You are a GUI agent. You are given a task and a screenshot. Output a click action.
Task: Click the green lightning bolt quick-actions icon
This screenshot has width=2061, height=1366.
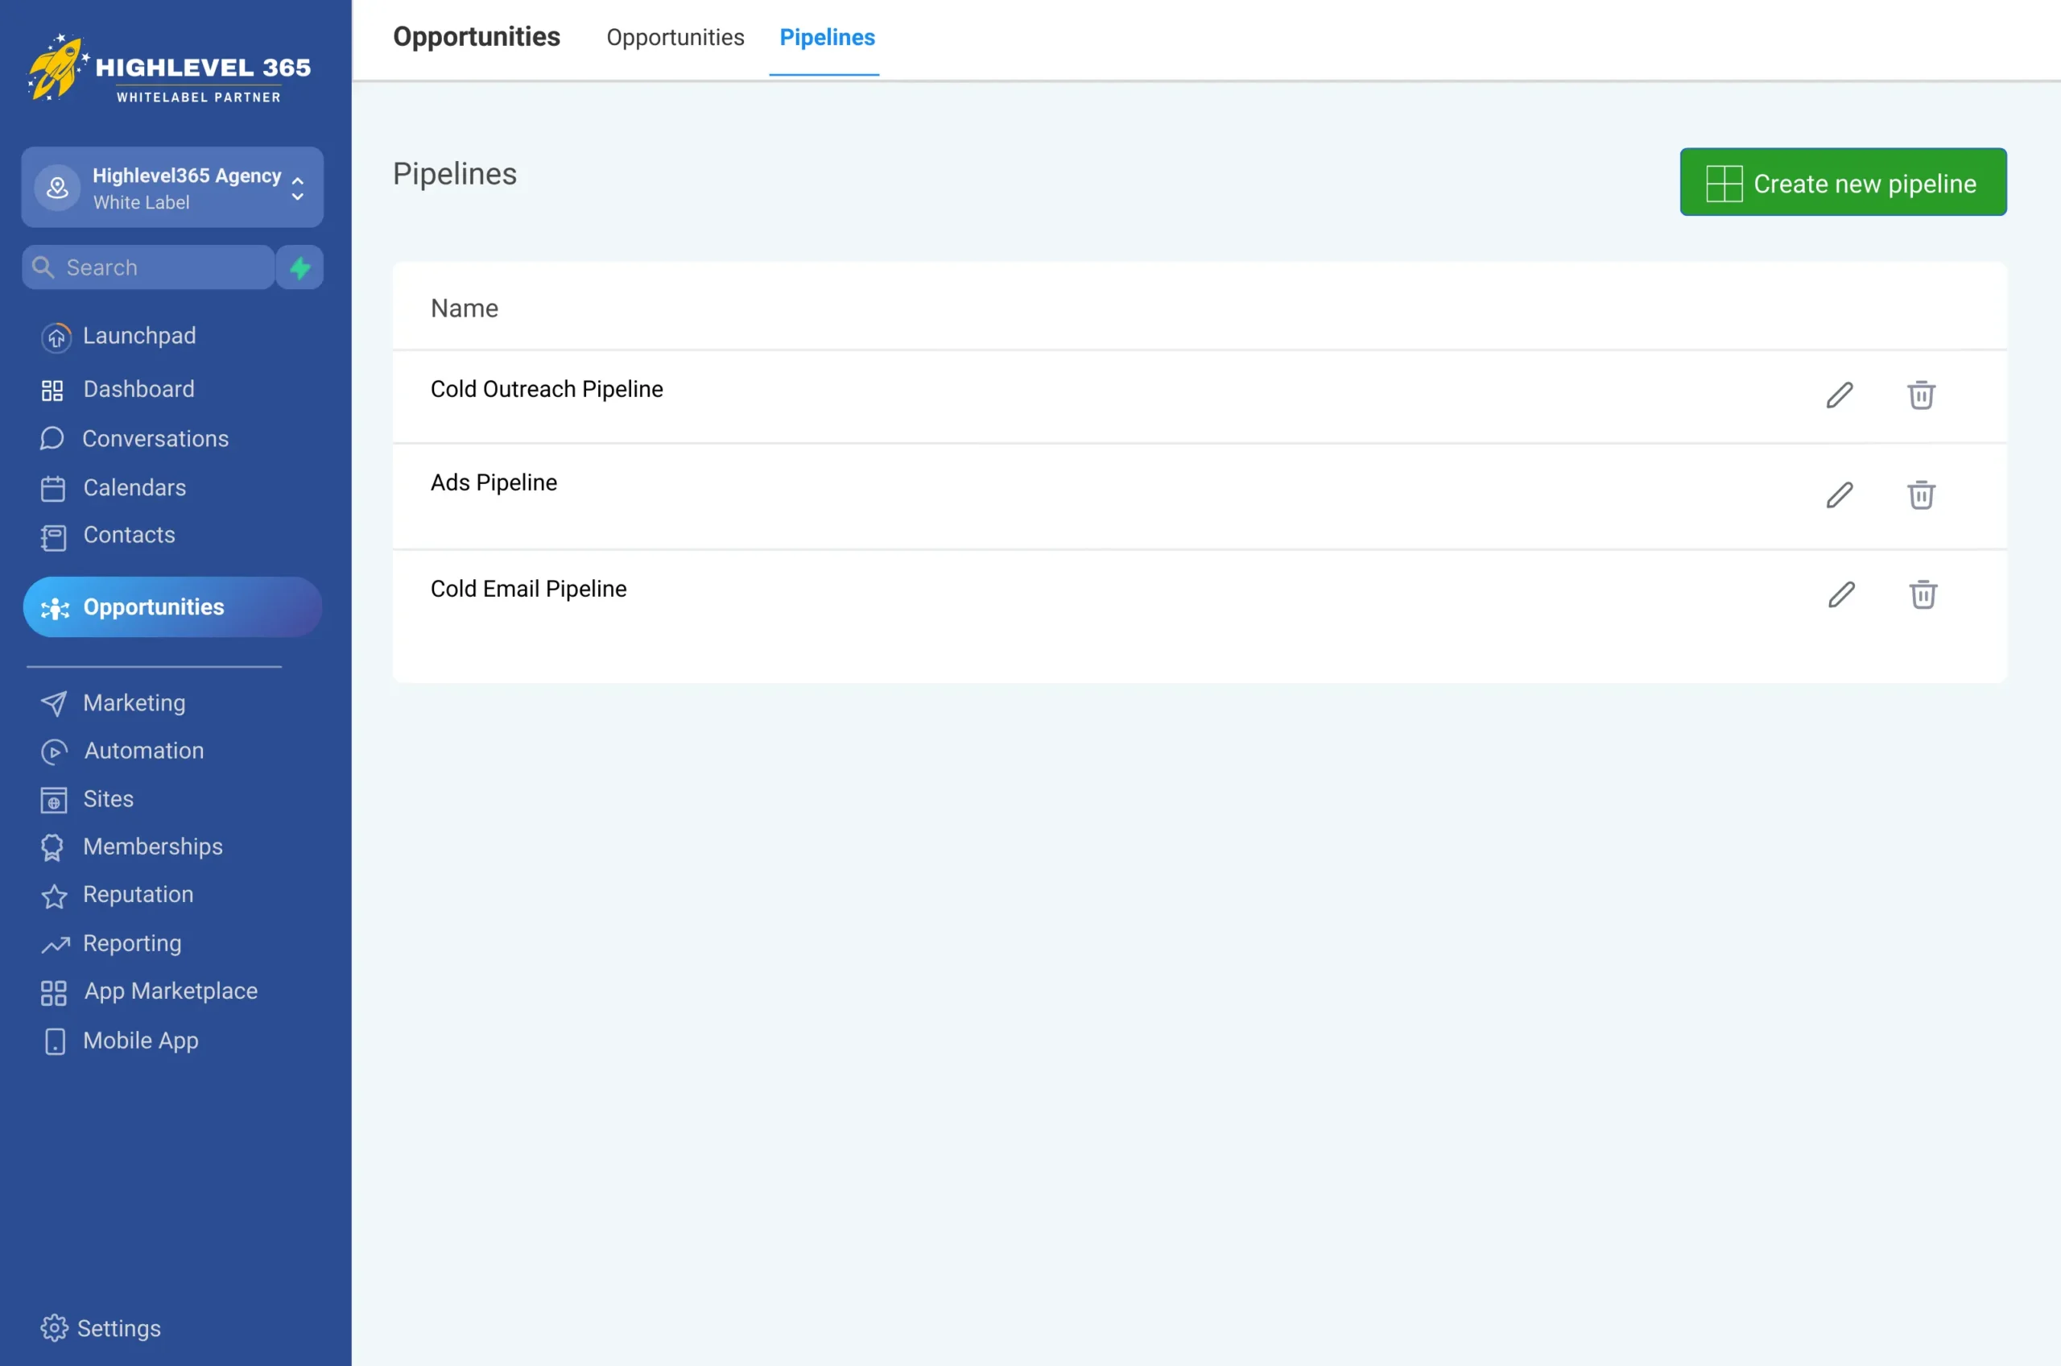pos(299,267)
